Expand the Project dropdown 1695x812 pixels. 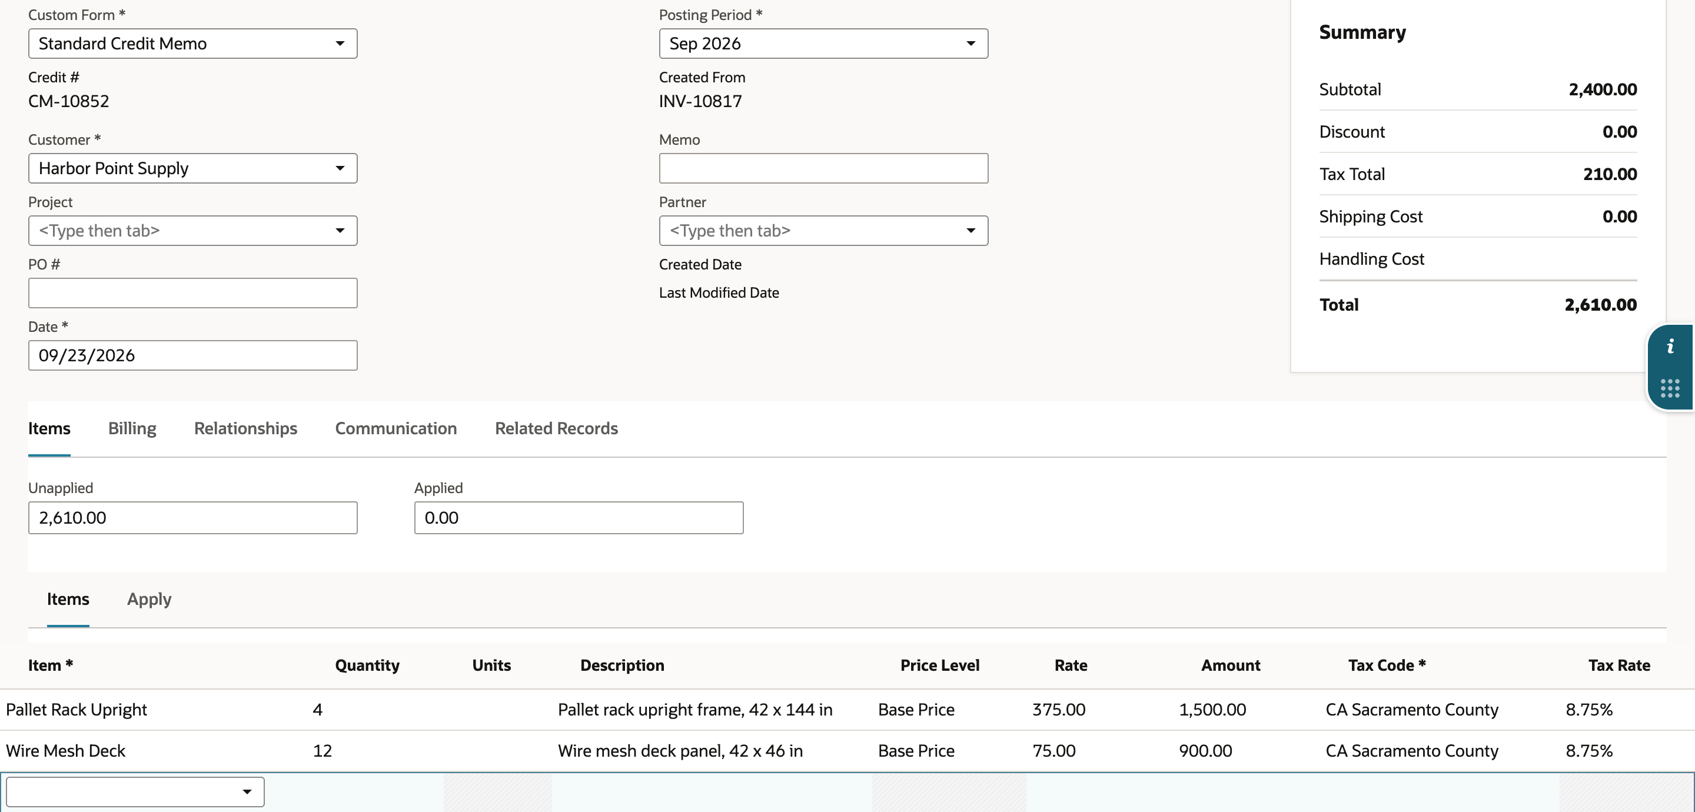(x=193, y=231)
